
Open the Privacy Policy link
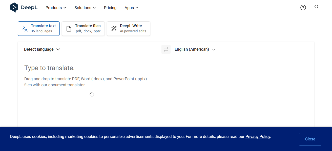click(258, 137)
